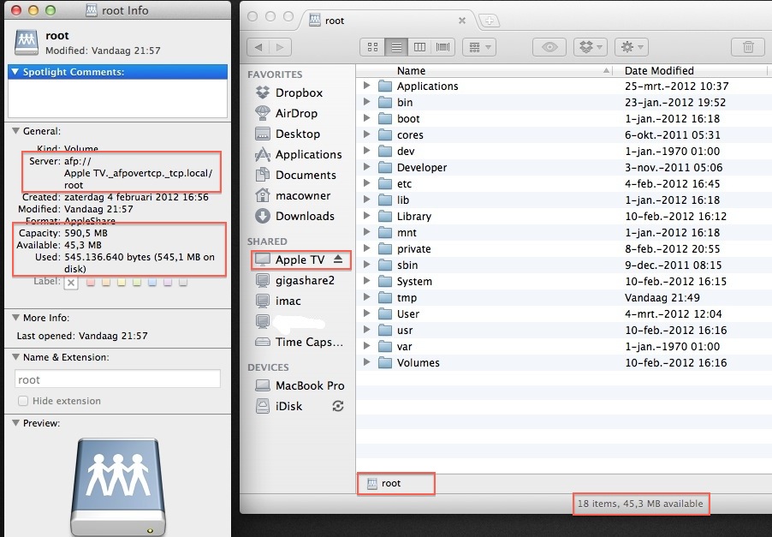Image resolution: width=772 pixels, height=537 pixels.
Task: Open a new Finder tab with plus
Action: pos(489,21)
